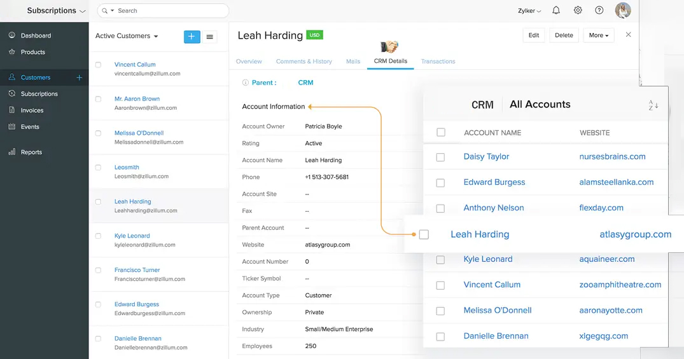Open flexday.com website link
The width and height of the screenshot is (684, 359).
601,208
